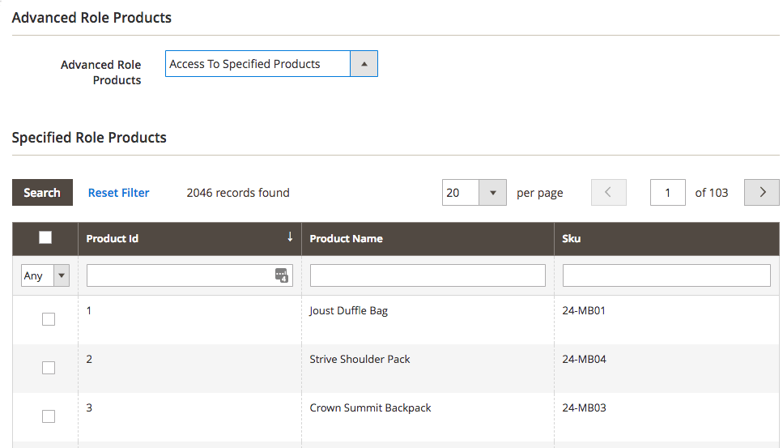This screenshot has height=448, width=783.
Task: Select the Strive Shoulder Pack checkbox
Action: (x=49, y=368)
